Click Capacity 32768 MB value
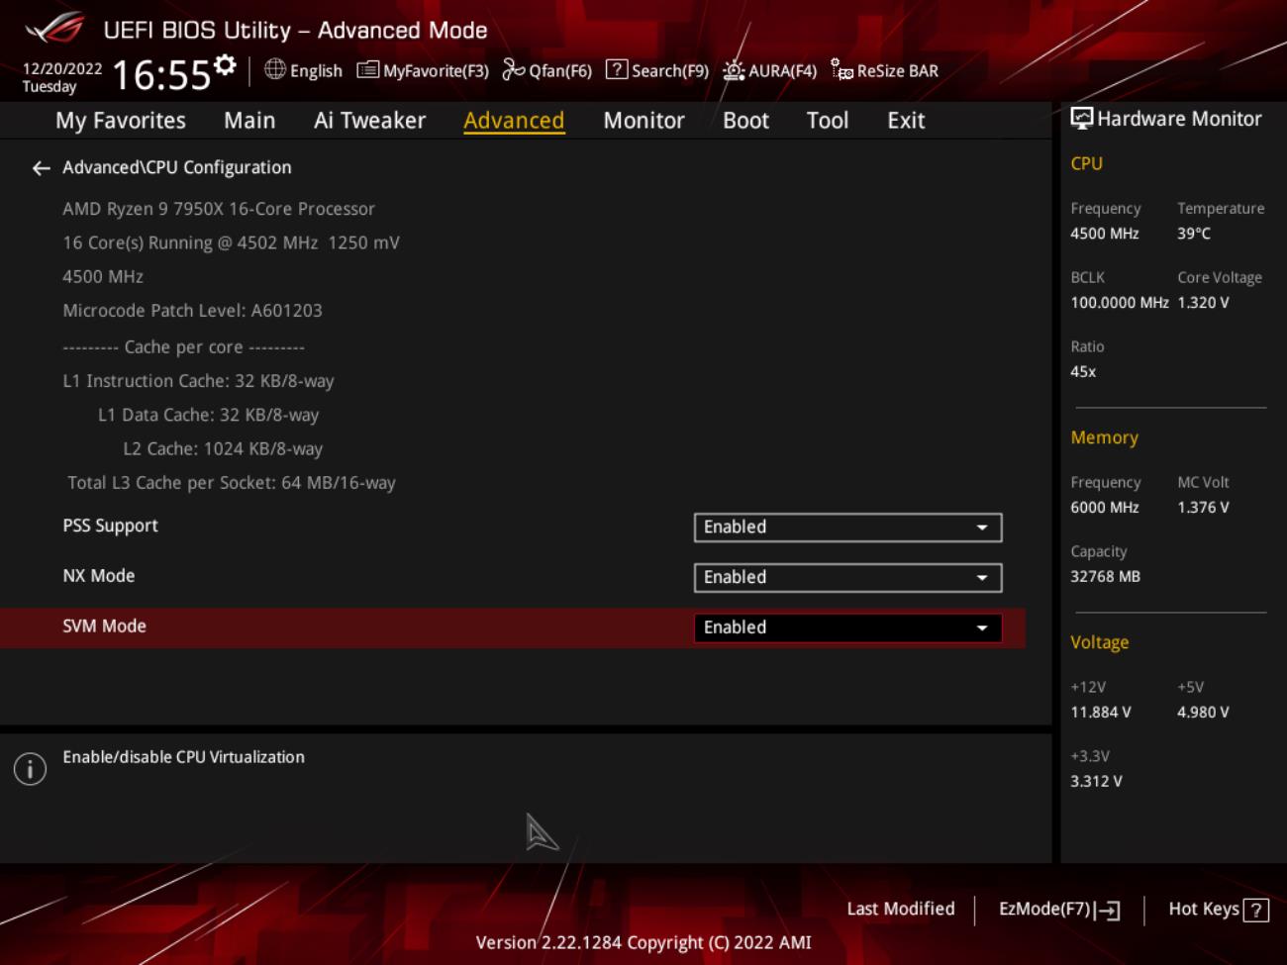This screenshot has width=1287, height=965. (x=1105, y=577)
